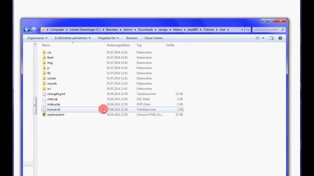Expand the arrow after chat breadcrumb
Image resolution: width=314 pixels, height=176 pixels.
(228, 30)
